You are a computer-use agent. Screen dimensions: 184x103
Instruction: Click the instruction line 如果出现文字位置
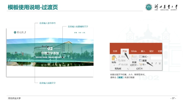[x=128, y=75]
